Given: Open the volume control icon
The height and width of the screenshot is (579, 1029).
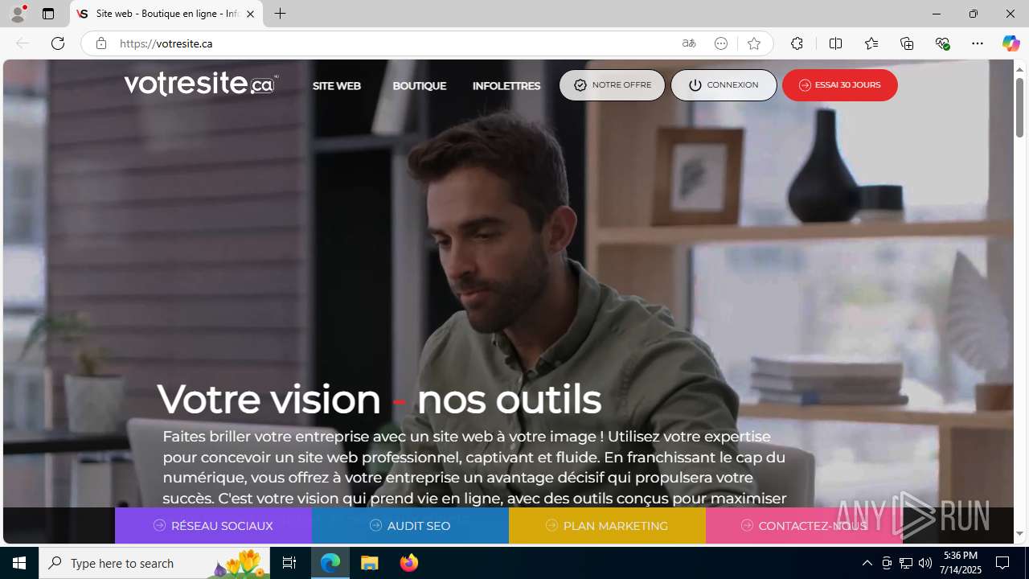Looking at the screenshot, I should click(924, 563).
